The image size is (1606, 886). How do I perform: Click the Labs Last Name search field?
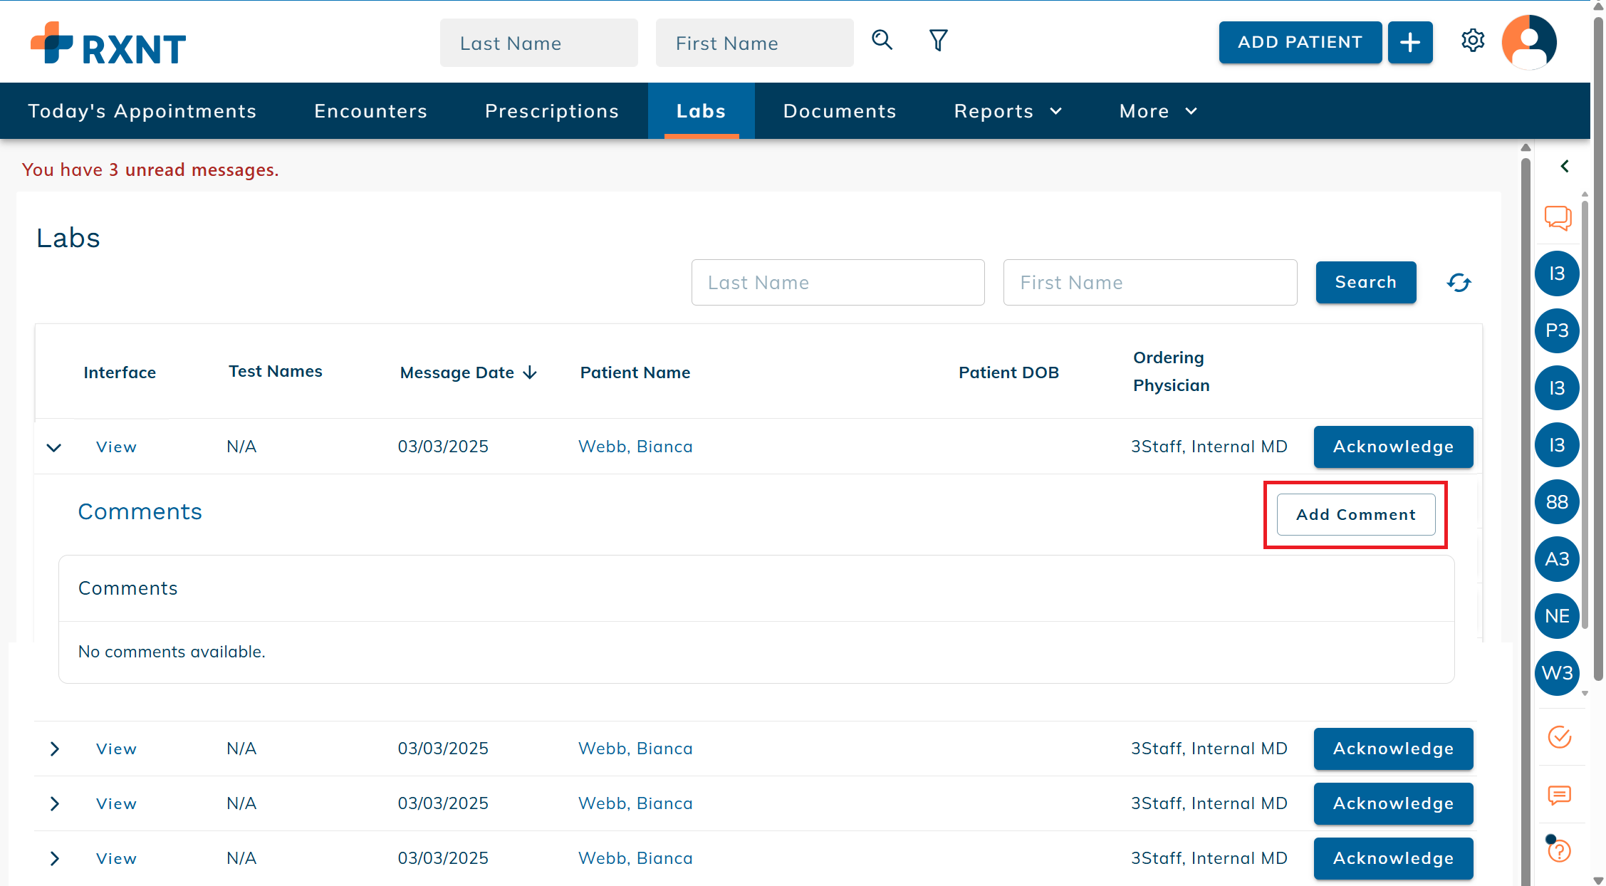tap(838, 283)
